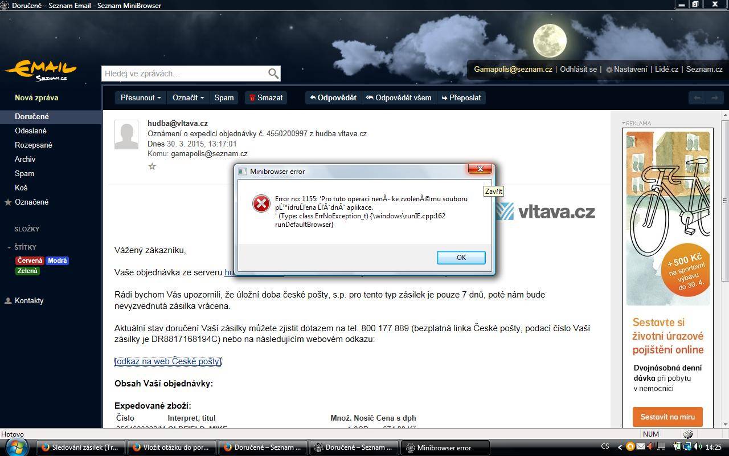The height and width of the screenshot is (456, 729).
Task: Click the 14:25 taskbar clock
Action: [714, 447]
